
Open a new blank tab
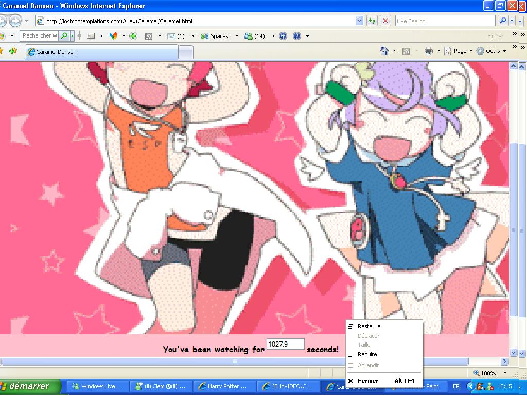click(x=186, y=52)
